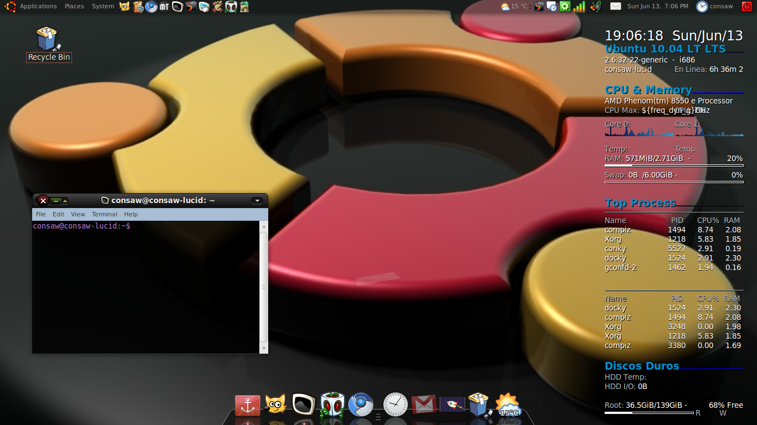
Task: Click gconfd-2 in the process list
Action: click(621, 267)
